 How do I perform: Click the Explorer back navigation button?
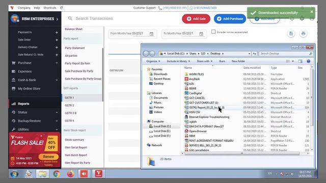(x=146, y=53)
